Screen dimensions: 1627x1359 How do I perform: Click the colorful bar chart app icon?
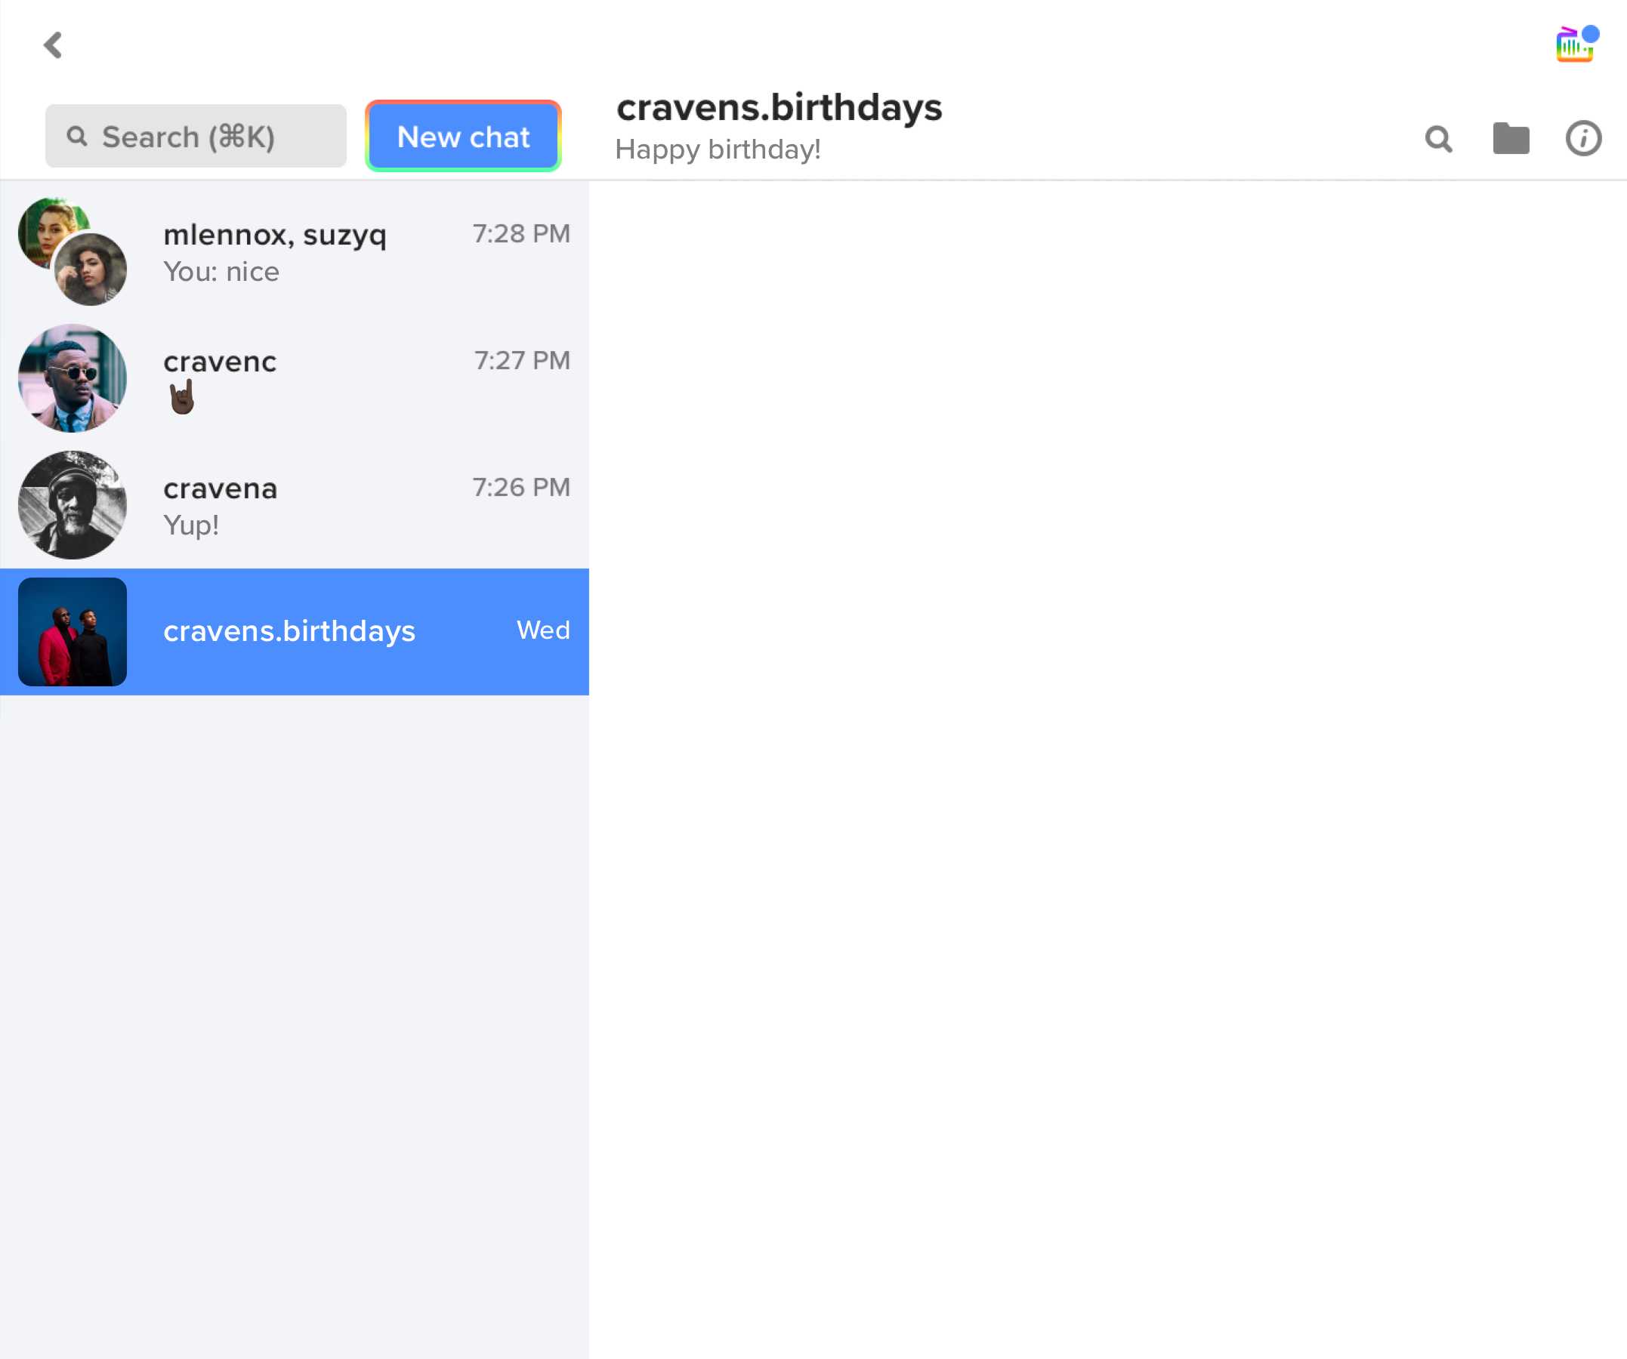1570,45
